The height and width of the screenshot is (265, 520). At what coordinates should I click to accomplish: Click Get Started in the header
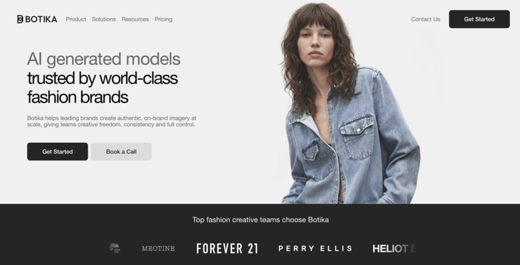[x=479, y=19]
